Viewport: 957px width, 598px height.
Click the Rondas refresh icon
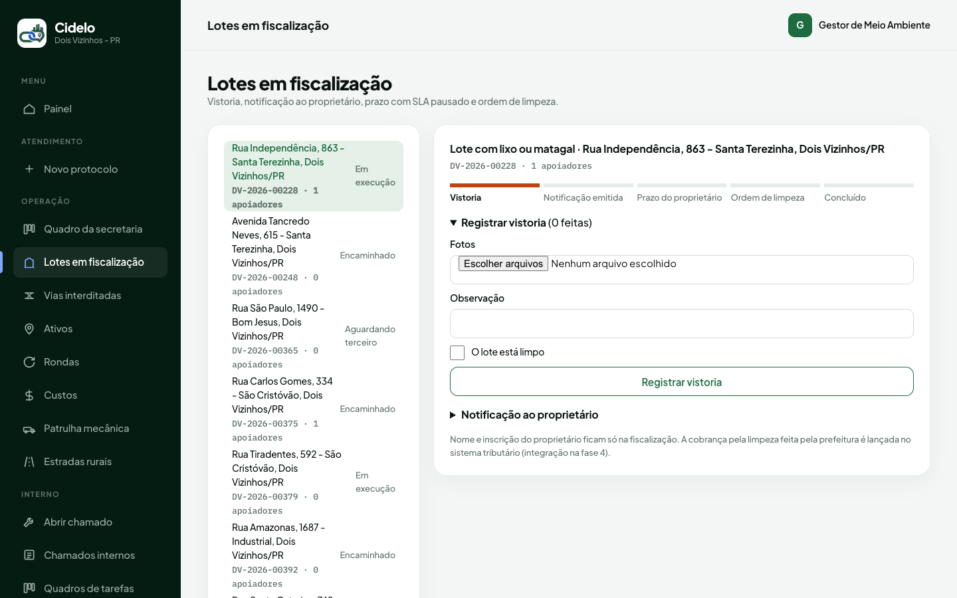(29, 362)
